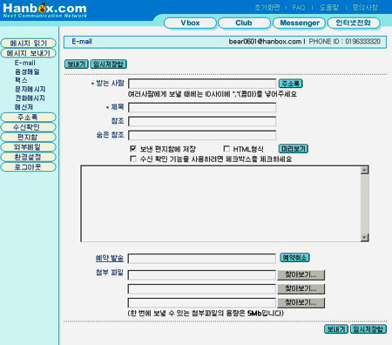Uncheck 보낸 편지함에 저장 checkbox

coord(133,149)
